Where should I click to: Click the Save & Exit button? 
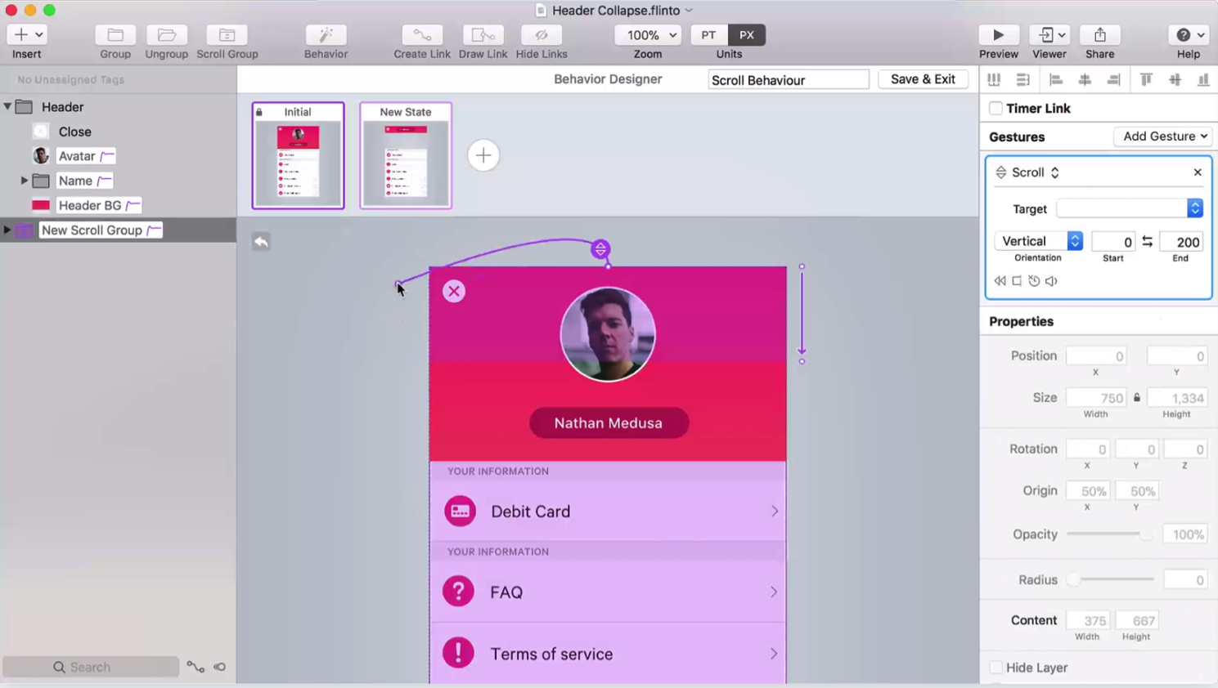coord(922,79)
